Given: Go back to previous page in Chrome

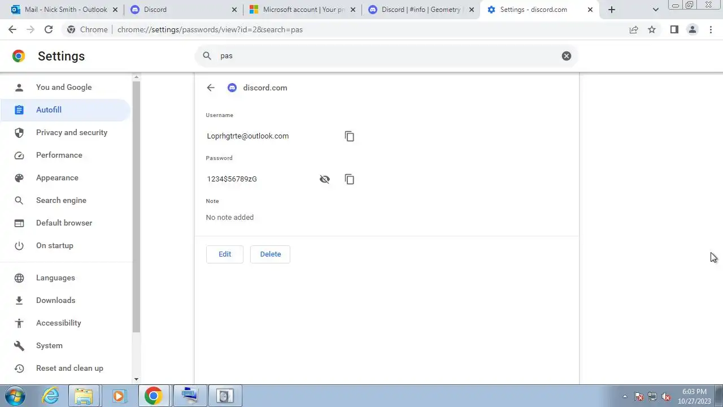Looking at the screenshot, I should [x=12, y=29].
